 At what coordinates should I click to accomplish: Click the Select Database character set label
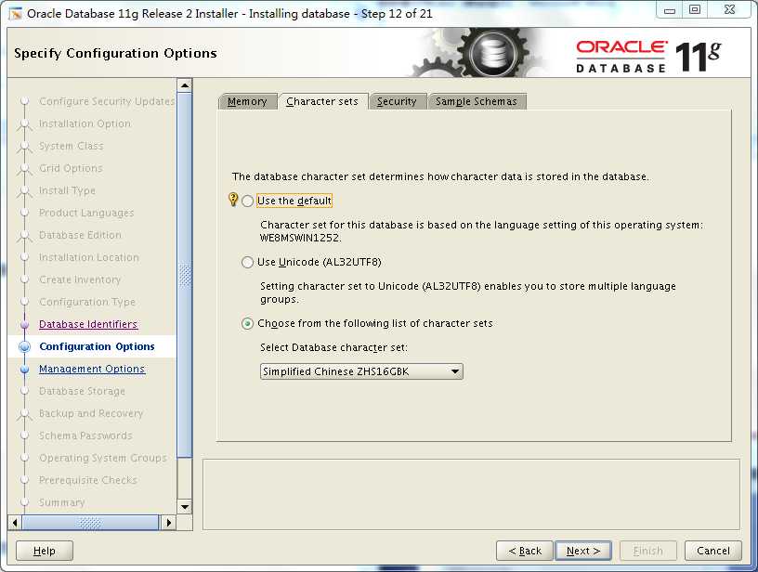pos(334,348)
